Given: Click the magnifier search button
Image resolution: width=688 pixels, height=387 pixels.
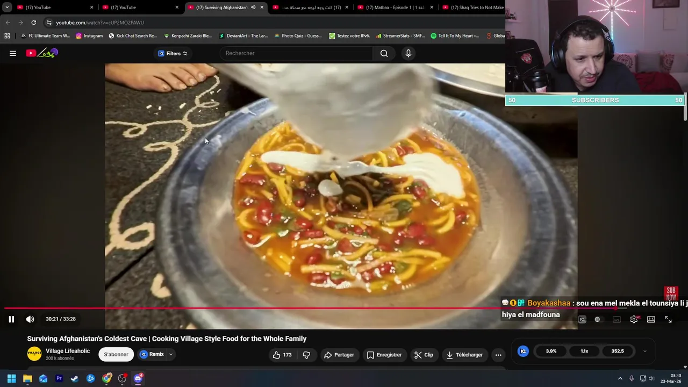Looking at the screenshot, I should pyautogui.click(x=384, y=53).
